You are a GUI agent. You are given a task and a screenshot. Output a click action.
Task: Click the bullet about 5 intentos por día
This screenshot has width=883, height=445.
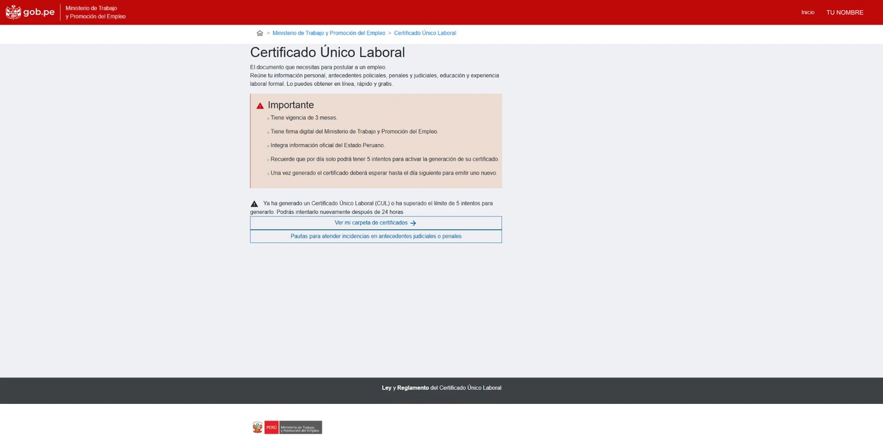[385, 159]
